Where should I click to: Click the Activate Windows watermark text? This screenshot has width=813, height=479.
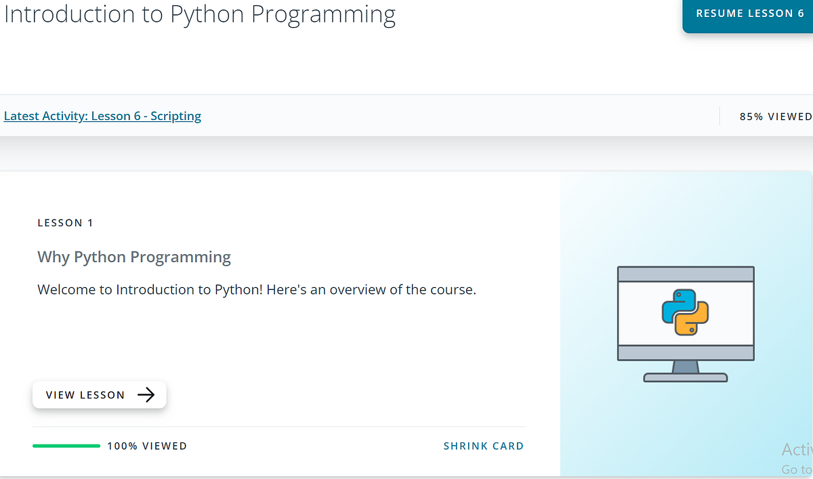(x=797, y=458)
